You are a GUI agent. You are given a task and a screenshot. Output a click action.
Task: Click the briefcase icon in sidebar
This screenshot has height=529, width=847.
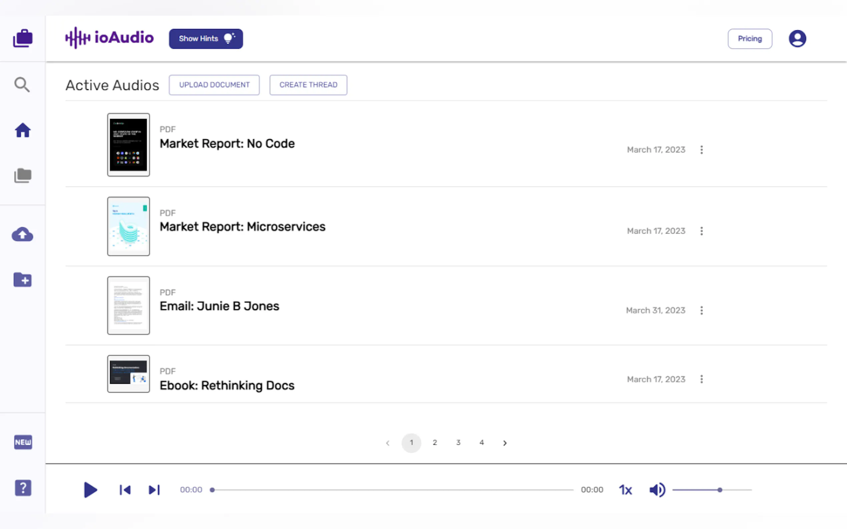[x=23, y=39]
